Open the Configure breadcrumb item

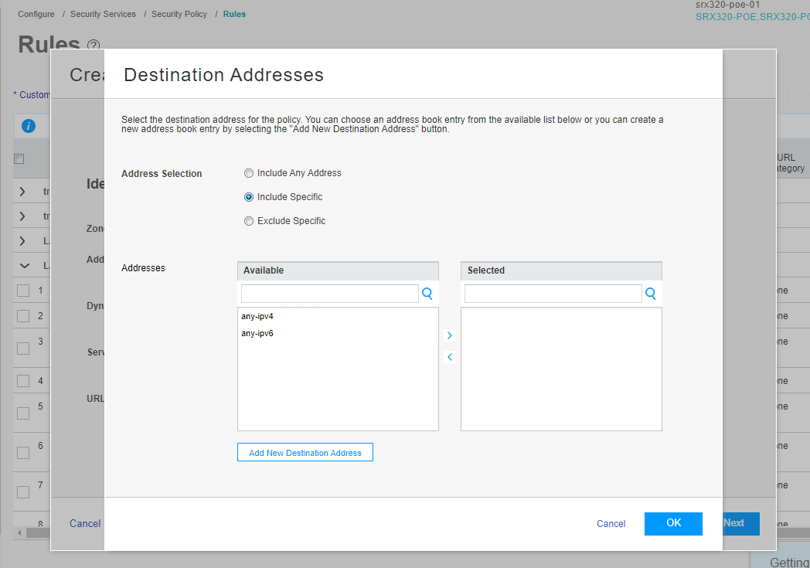click(36, 13)
